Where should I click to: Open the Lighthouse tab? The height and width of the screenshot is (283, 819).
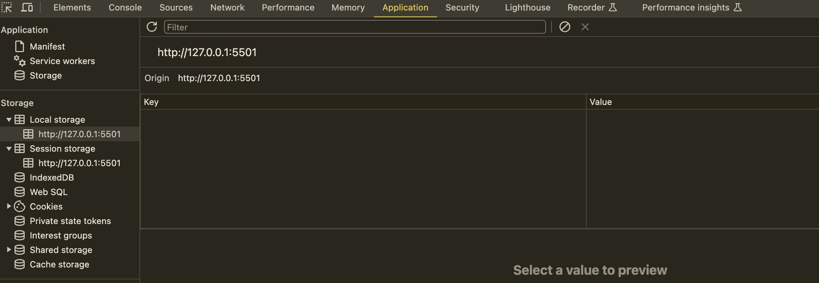click(527, 8)
